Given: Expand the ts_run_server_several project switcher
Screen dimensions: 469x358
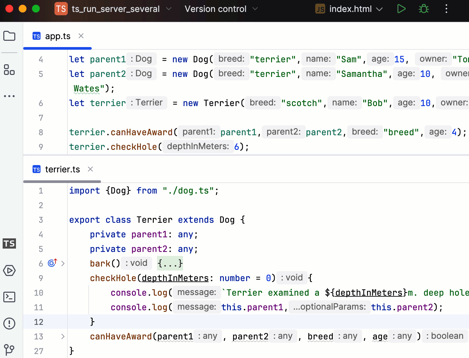Looking at the screenshot, I should coord(169,9).
